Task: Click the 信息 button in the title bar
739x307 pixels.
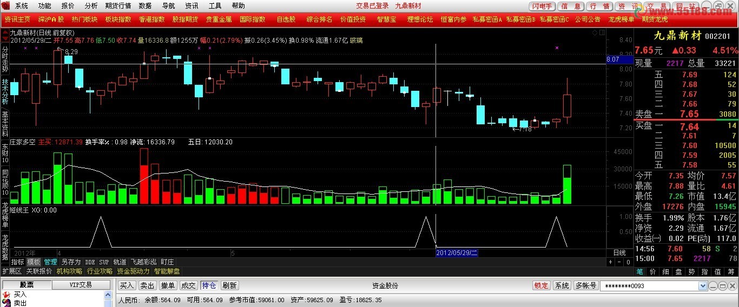Action: coord(571,6)
